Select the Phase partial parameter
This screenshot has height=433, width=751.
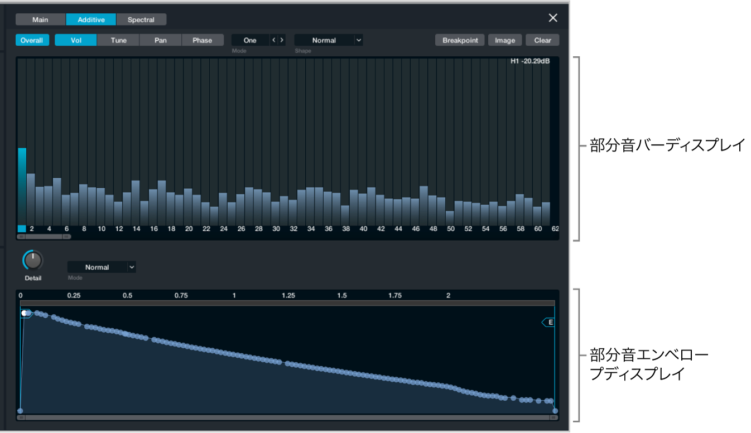point(203,40)
